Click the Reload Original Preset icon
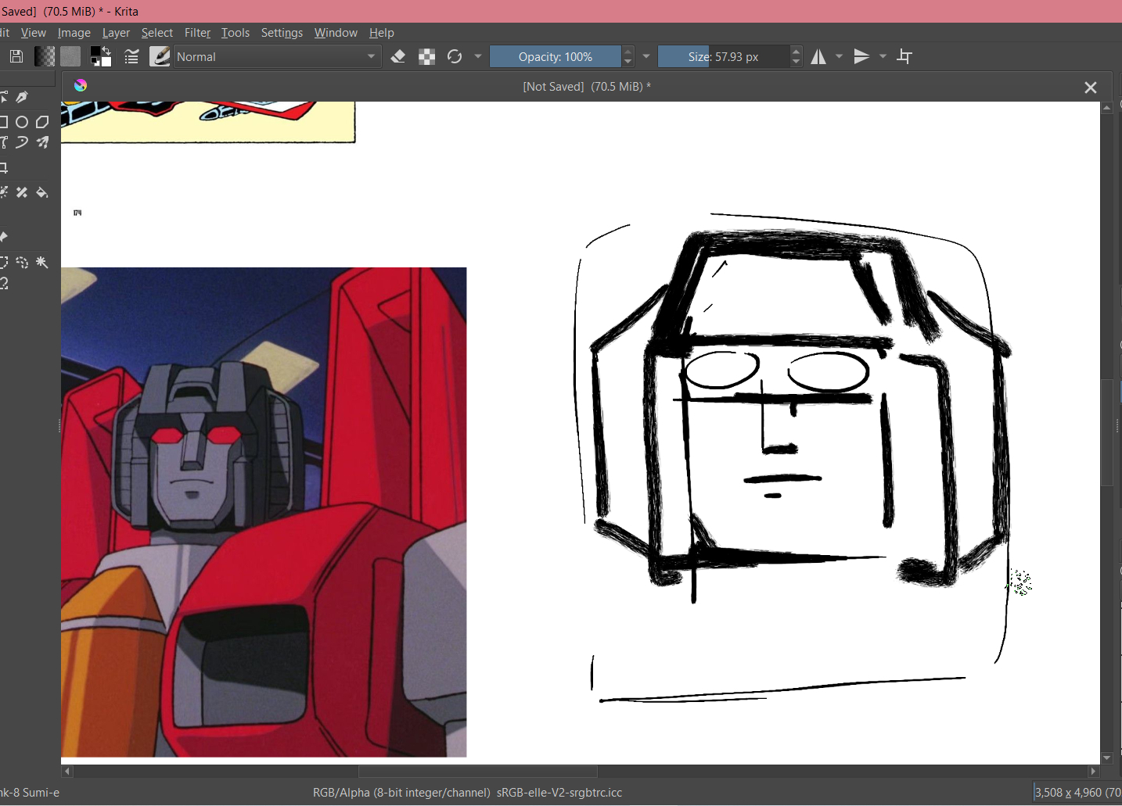 coord(455,56)
